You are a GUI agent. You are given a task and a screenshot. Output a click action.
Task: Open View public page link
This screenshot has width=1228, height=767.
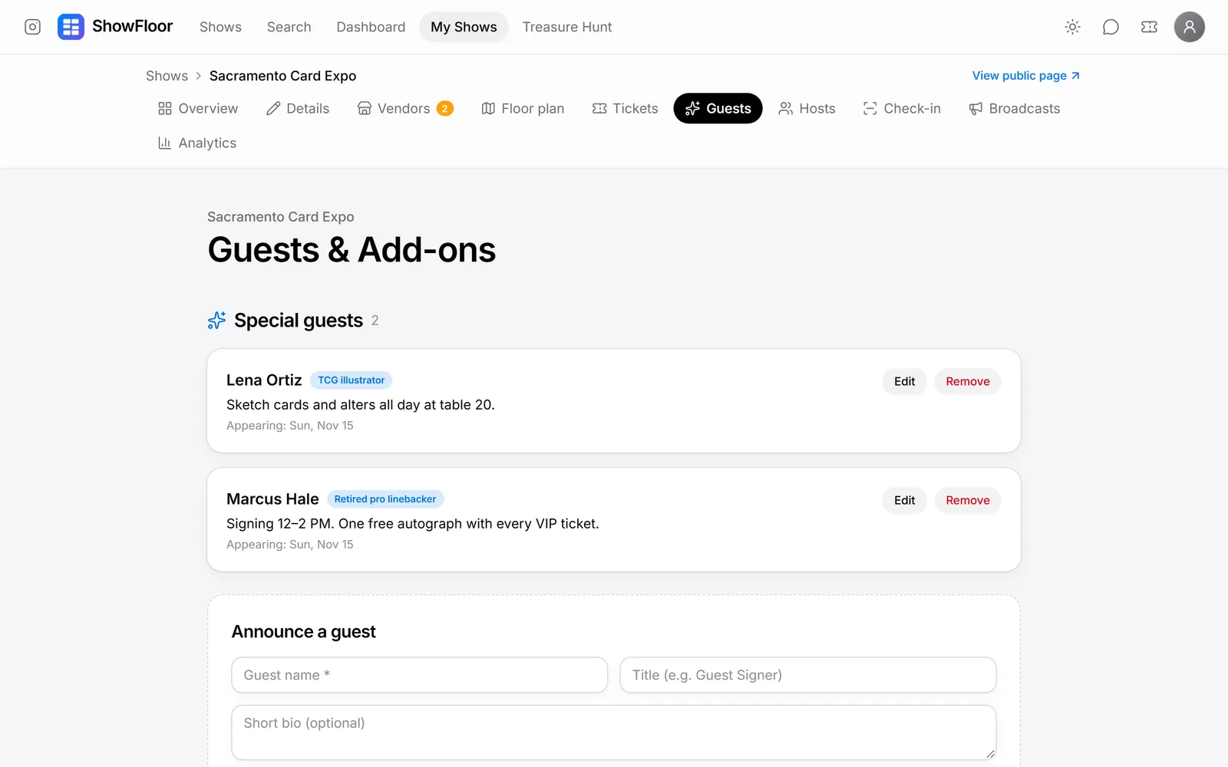pos(1026,75)
